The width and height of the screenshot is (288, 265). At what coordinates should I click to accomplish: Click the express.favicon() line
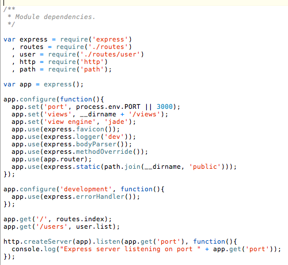click(x=66, y=129)
